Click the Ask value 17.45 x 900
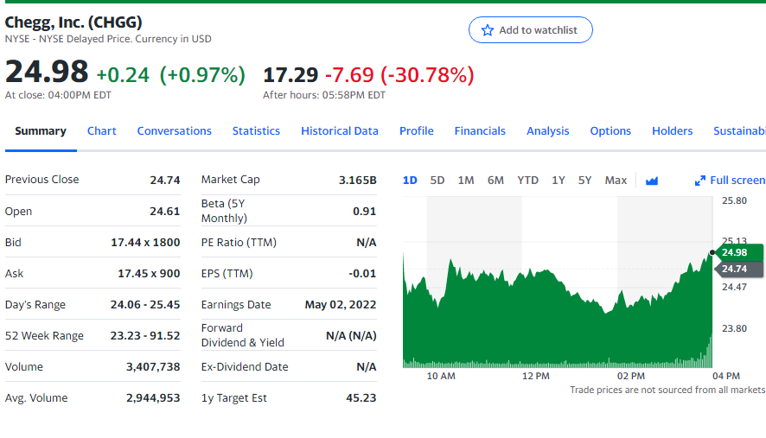The width and height of the screenshot is (766, 438). coord(149,274)
